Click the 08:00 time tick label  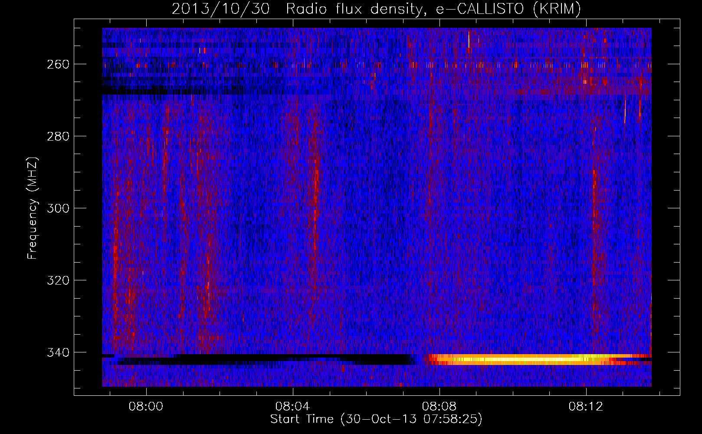tap(147, 407)
